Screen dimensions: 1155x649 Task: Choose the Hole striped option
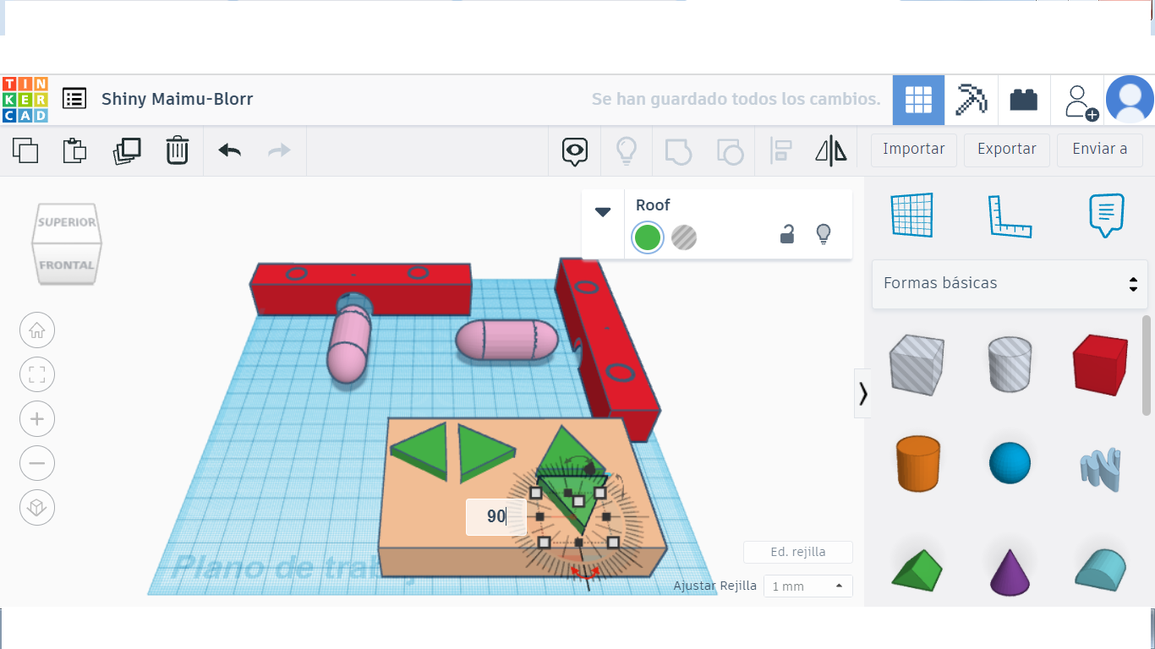684,237
